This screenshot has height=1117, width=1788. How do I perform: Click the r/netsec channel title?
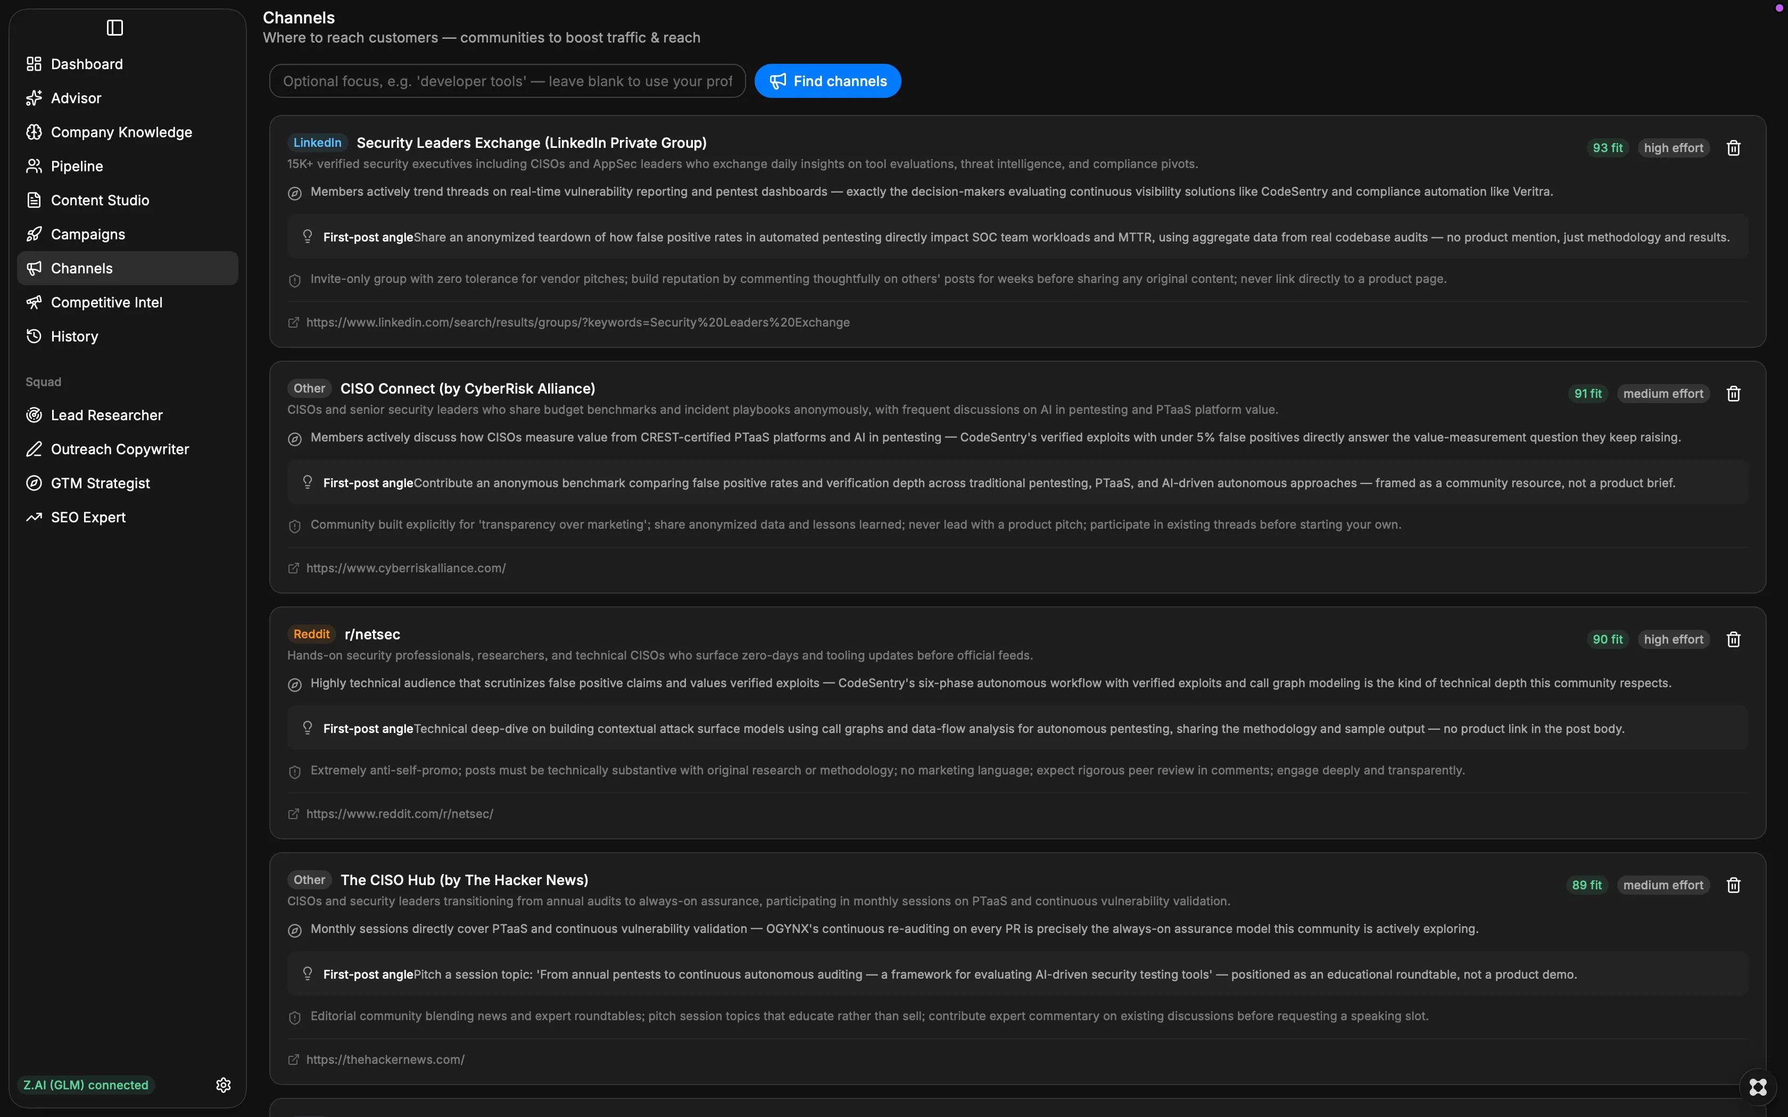(x=372, y=635)
